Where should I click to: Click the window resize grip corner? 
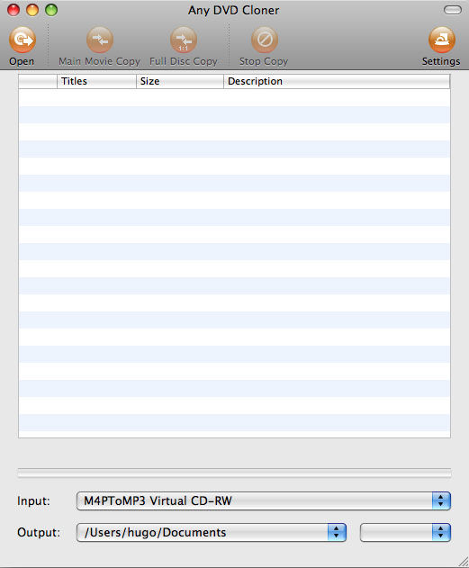464,562
